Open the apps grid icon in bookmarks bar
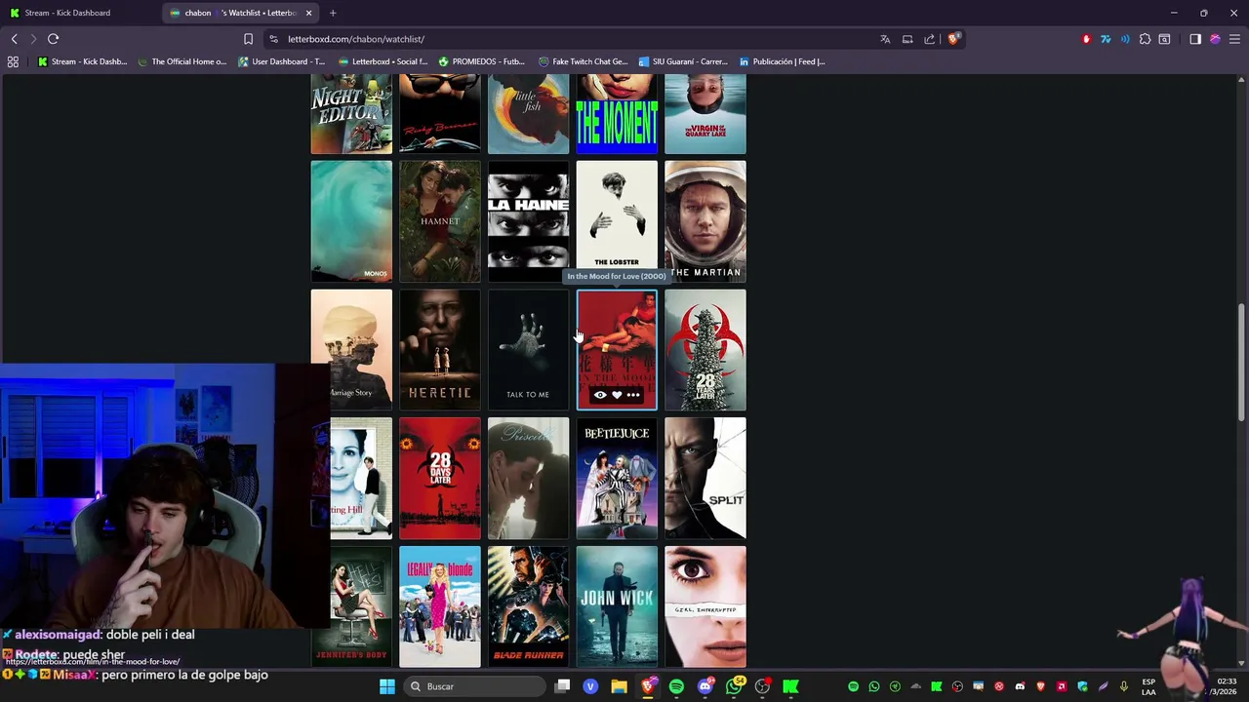Screen dimensions: 1249x702 pyautogui.click(x=13, y=61)
